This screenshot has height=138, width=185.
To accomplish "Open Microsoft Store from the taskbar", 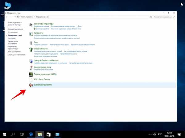I will point(48,134).
